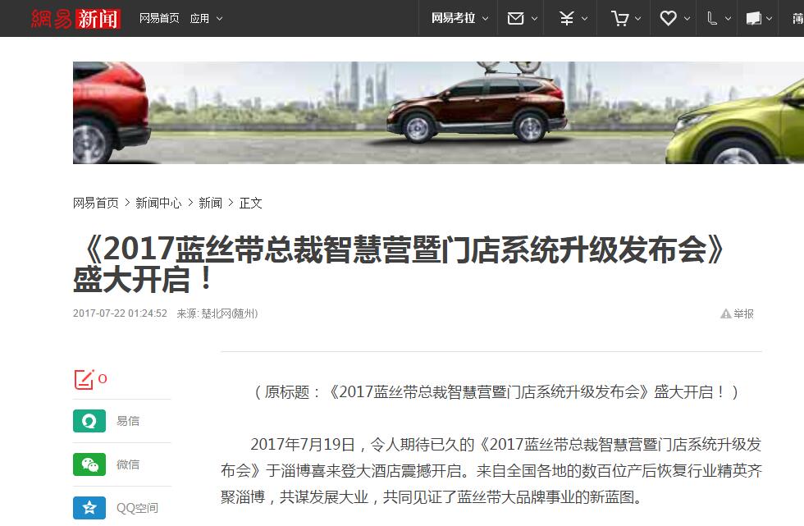Screen dimensions: 804x526
Task: Share to QQ空间 star icon
Action: point(89,508)
